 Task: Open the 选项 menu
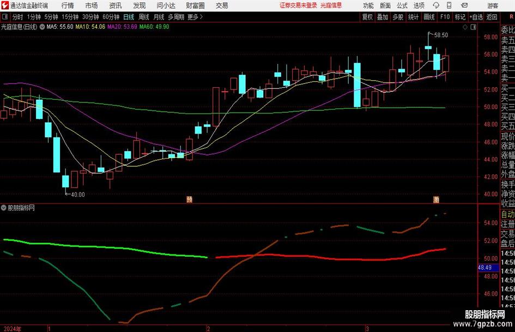pos(419,5)
